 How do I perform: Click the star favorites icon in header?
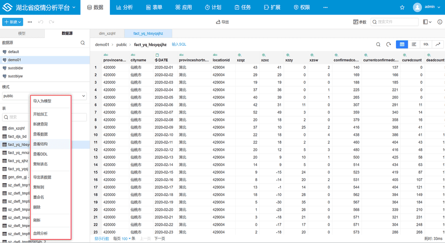402,7
